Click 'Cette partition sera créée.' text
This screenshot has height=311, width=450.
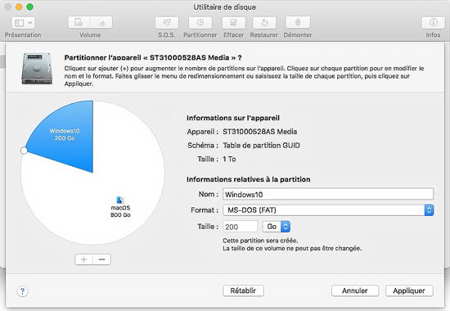[x=260, y=241]
